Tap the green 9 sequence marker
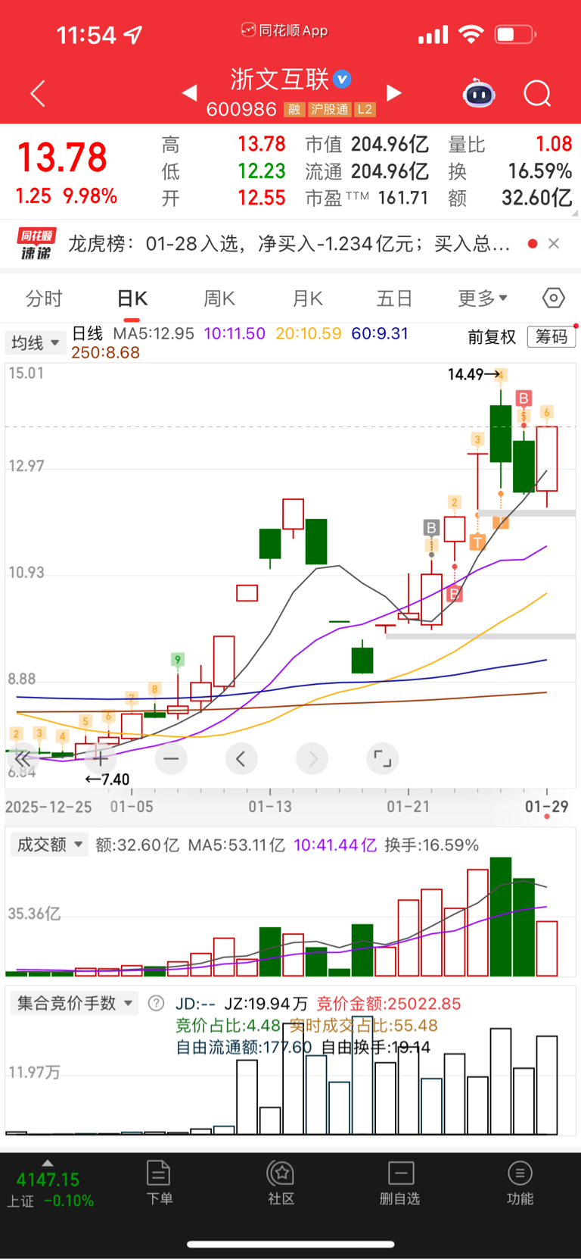The width and height of the screenshot is (581, 1259). (x=178, y=660)
